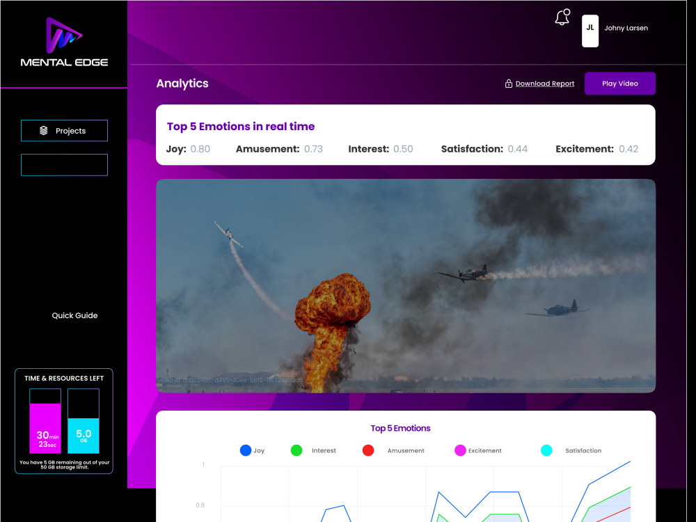This screenshot has height=522, width=696.
Task: Click the magenta time remaining bar
Action: coord(45,421)
